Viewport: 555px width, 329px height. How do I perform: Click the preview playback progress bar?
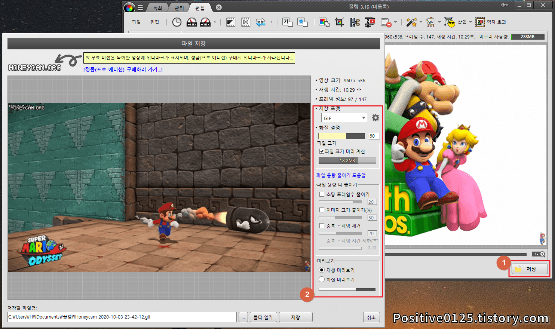(347, 289)
